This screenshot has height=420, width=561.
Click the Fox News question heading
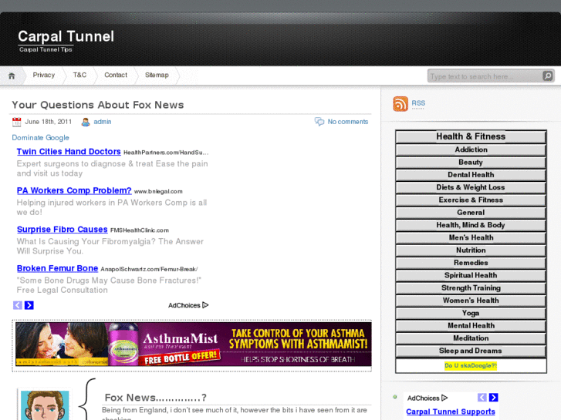(x=155, y=398)
